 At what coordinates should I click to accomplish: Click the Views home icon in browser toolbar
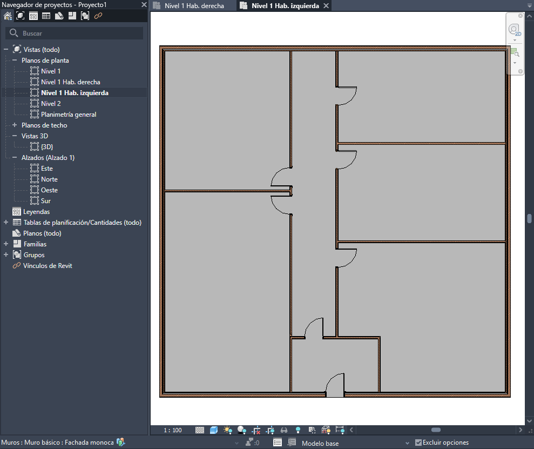tap(8, 16)
